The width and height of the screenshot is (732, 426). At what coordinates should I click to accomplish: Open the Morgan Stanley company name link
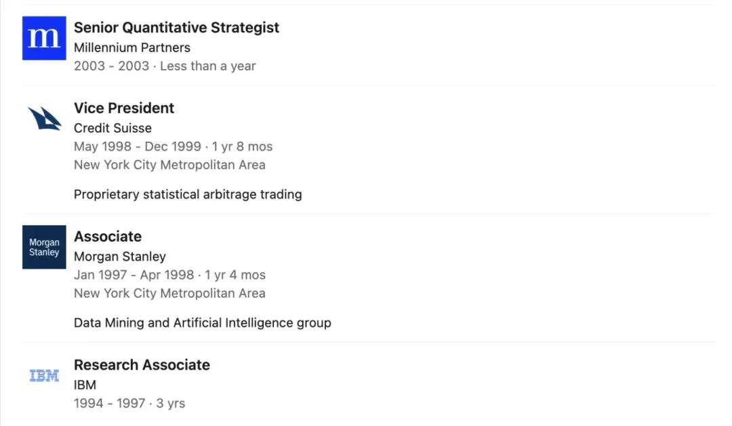(x=119, y=256)
